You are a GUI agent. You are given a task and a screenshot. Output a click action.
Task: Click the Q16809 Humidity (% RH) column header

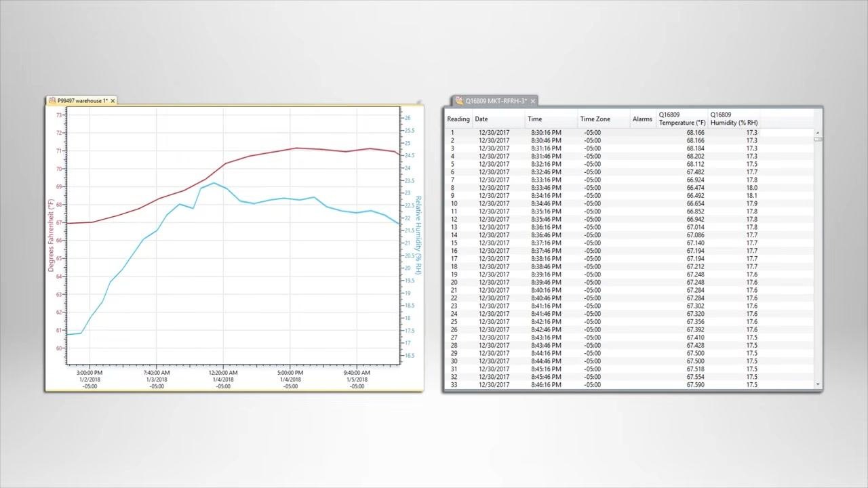pos(734,119)
